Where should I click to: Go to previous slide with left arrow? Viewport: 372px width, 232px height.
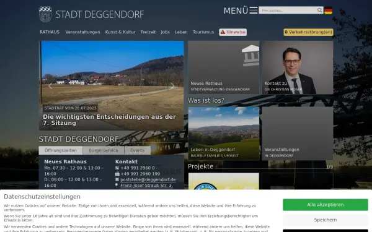tap(50, 86)
